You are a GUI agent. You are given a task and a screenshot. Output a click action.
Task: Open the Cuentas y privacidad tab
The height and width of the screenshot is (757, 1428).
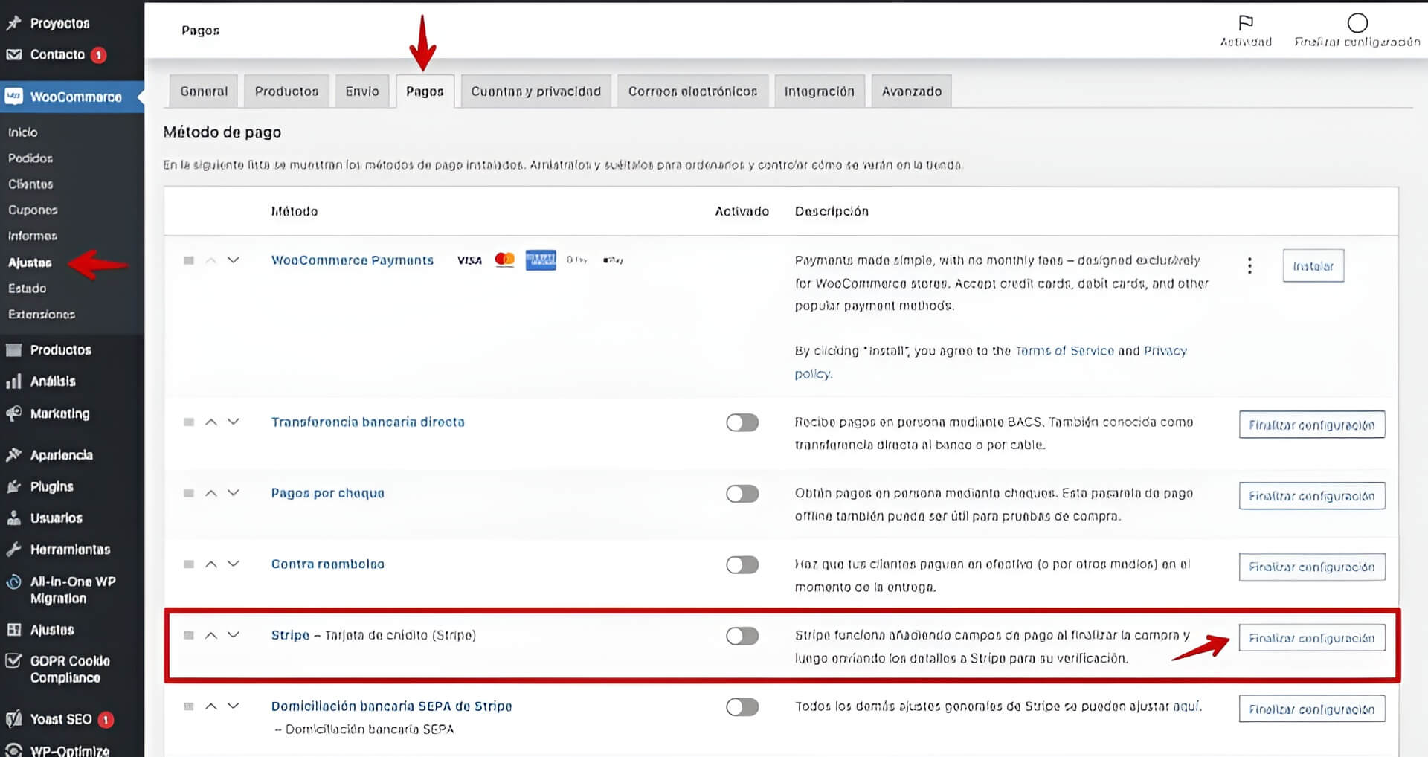535,91
